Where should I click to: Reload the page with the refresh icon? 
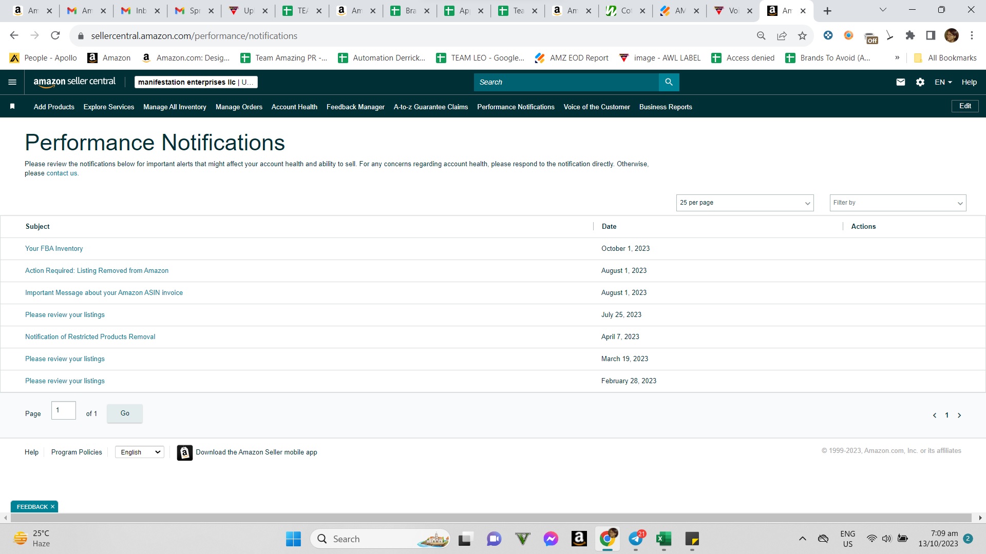coord(55,35)
